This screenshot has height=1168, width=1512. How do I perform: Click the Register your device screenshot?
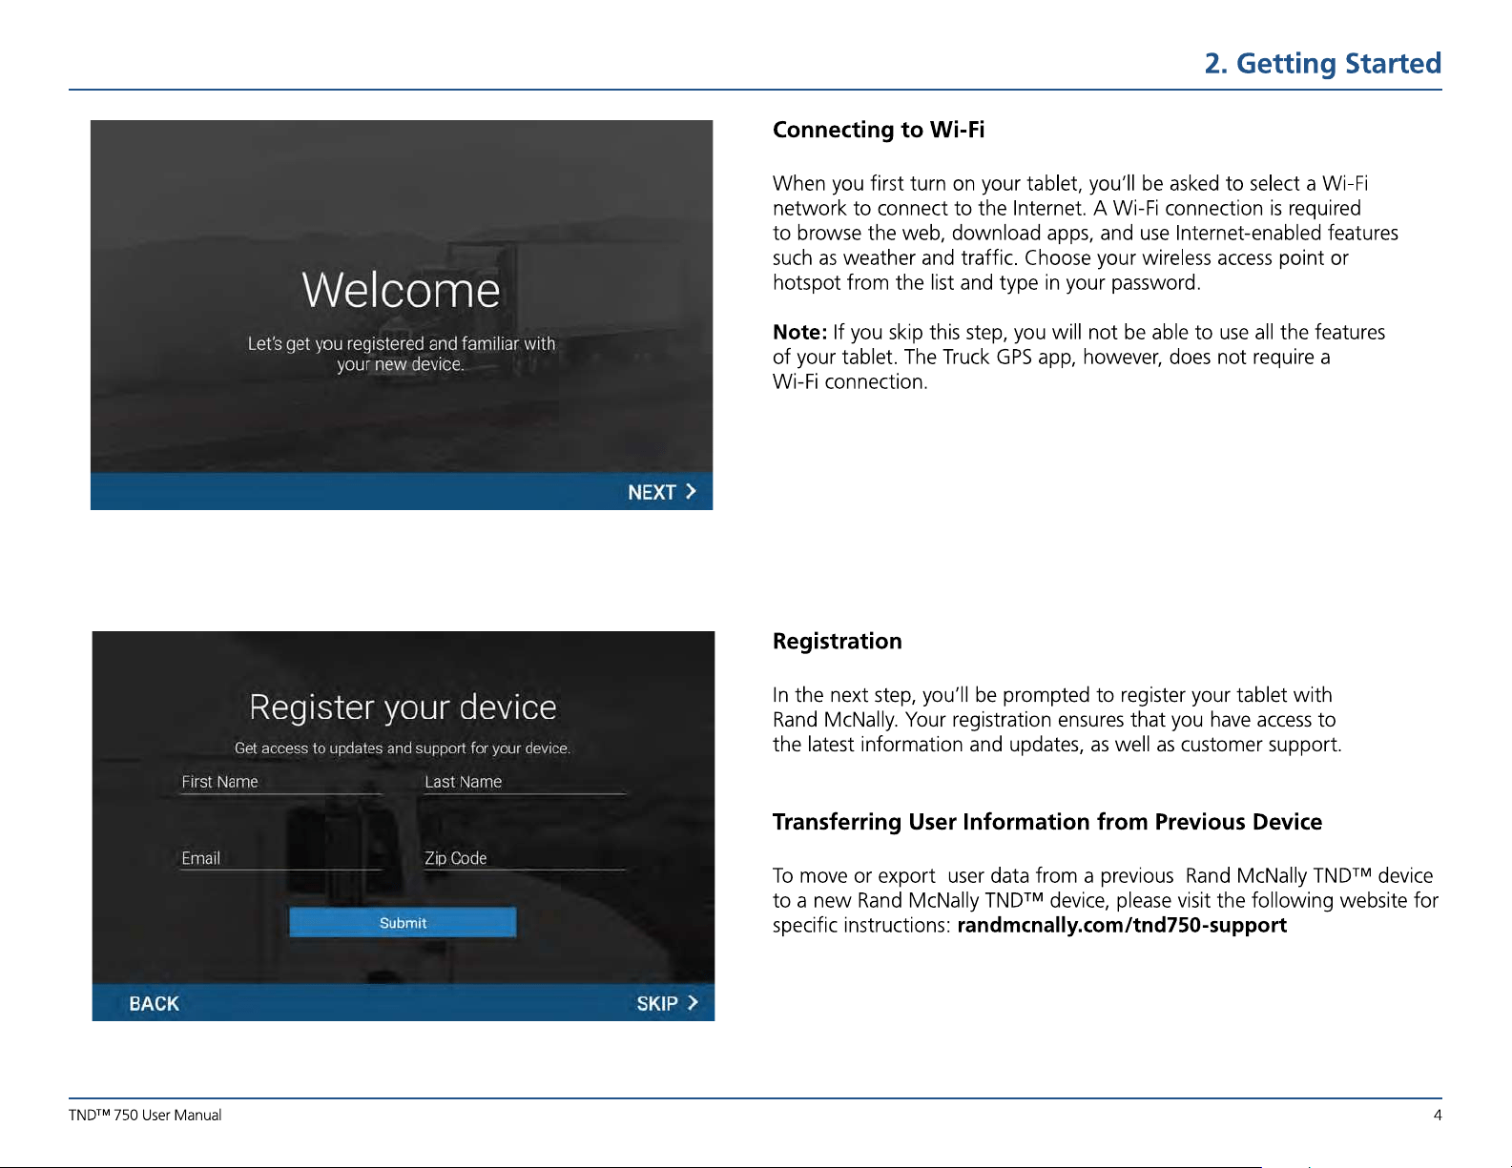coord(403,826)
